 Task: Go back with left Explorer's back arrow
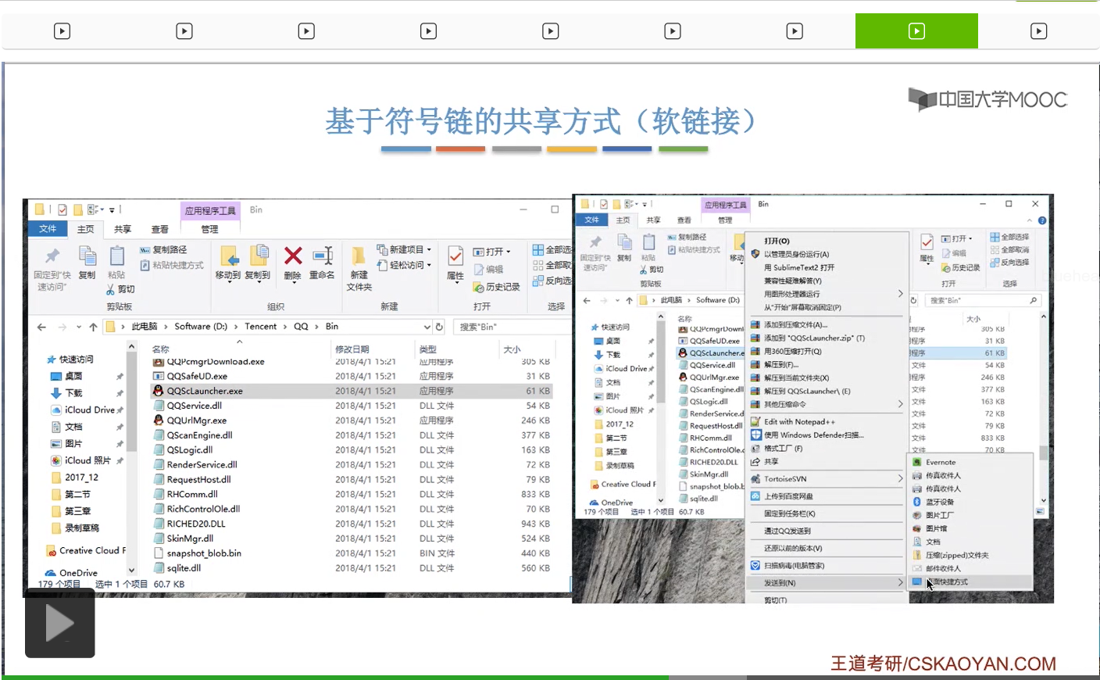[41, 327]
